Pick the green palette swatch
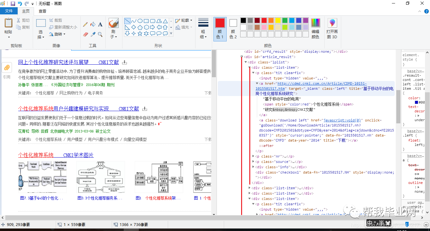 coord(285,20)
